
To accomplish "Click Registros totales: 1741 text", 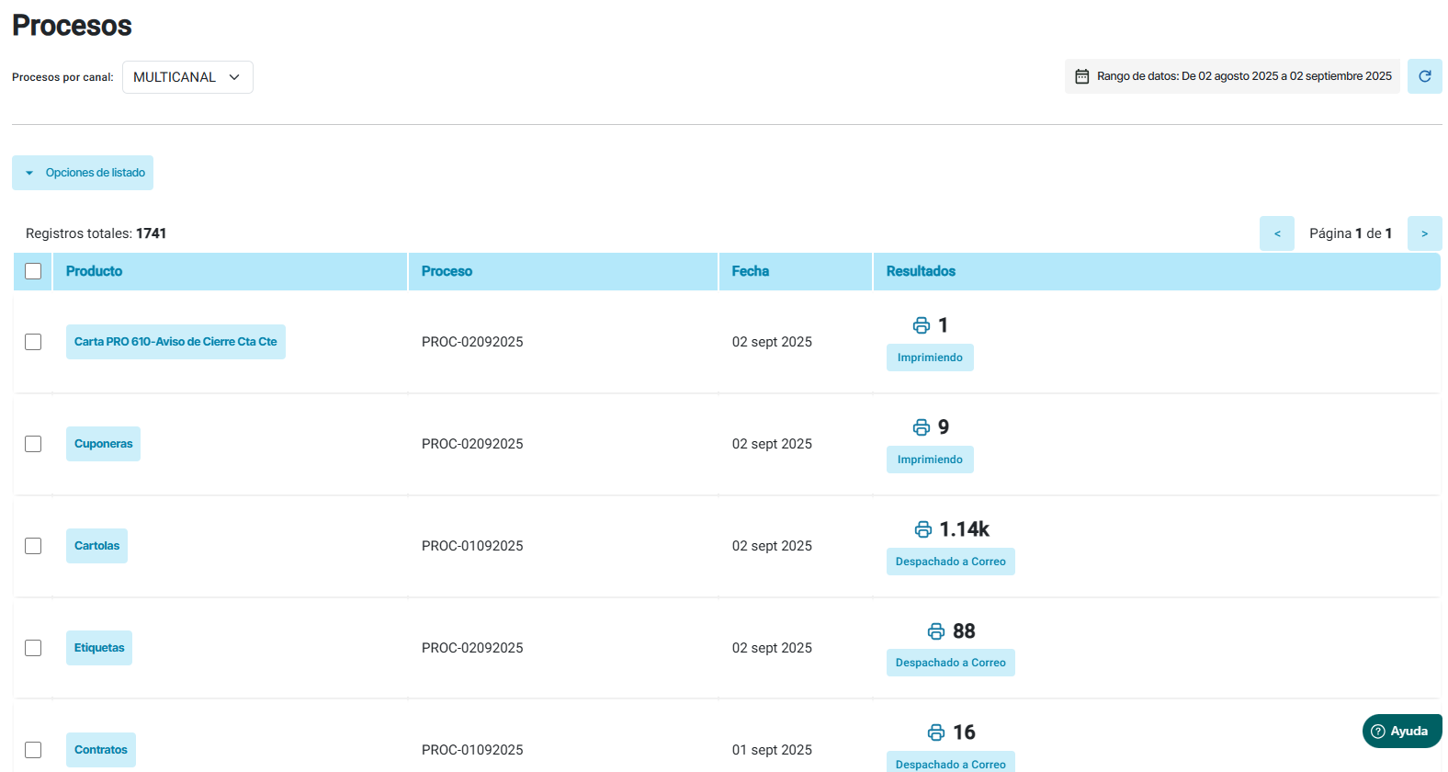I will [96, 233].
